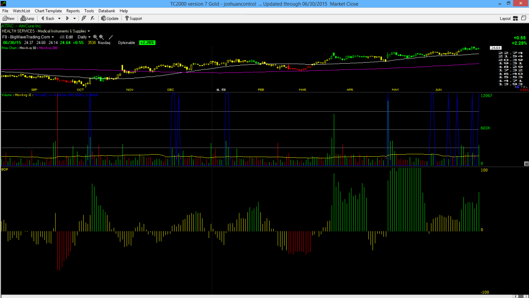
Task: Go Back to the previous symbol
Action: pyautogui.click(x=48, y=19)
